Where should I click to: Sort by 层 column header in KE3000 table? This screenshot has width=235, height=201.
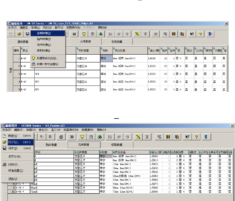183,152
